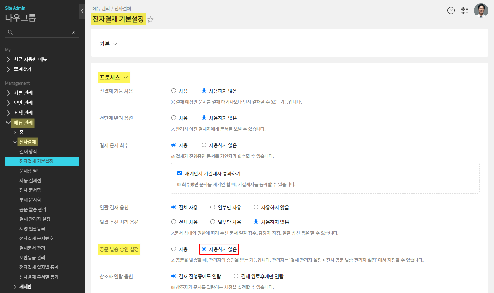
Task: Enable 선결재 기능 사용 by selecting 사용
Action: (x=174, y=91)
